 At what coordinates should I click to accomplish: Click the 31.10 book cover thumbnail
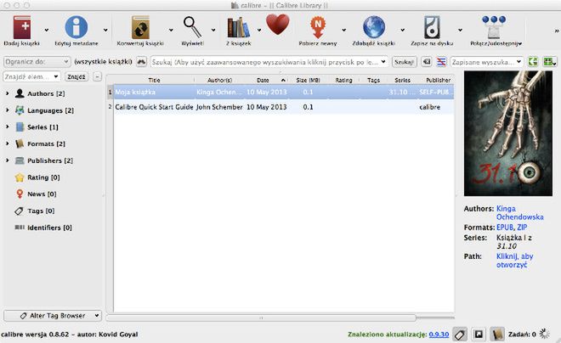point(508,133)
